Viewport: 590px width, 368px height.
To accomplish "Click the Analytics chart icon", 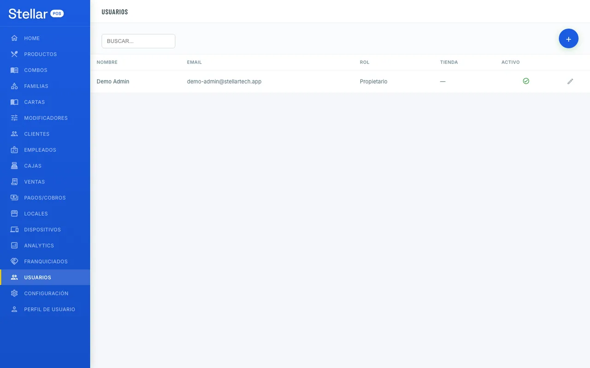I will tap(14, 246).
